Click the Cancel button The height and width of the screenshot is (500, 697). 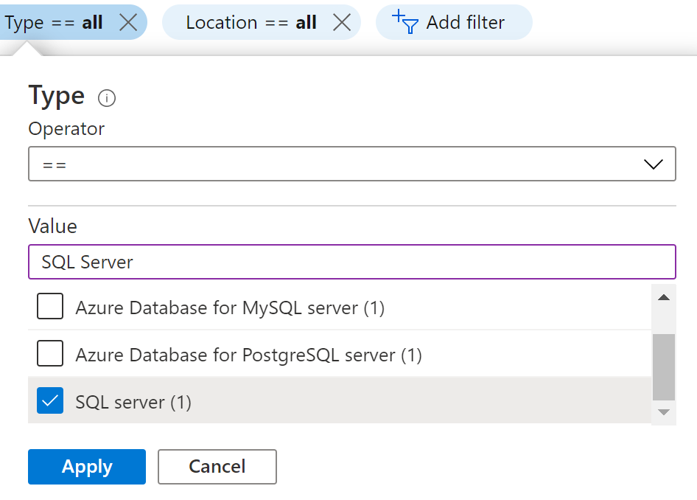coord(217,467)
